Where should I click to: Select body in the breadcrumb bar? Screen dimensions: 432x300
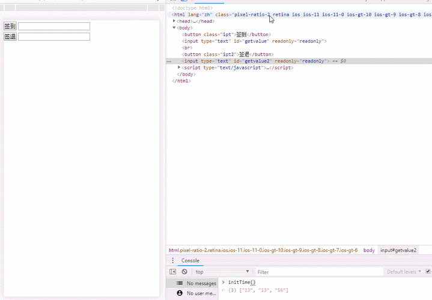pos(369,250)
